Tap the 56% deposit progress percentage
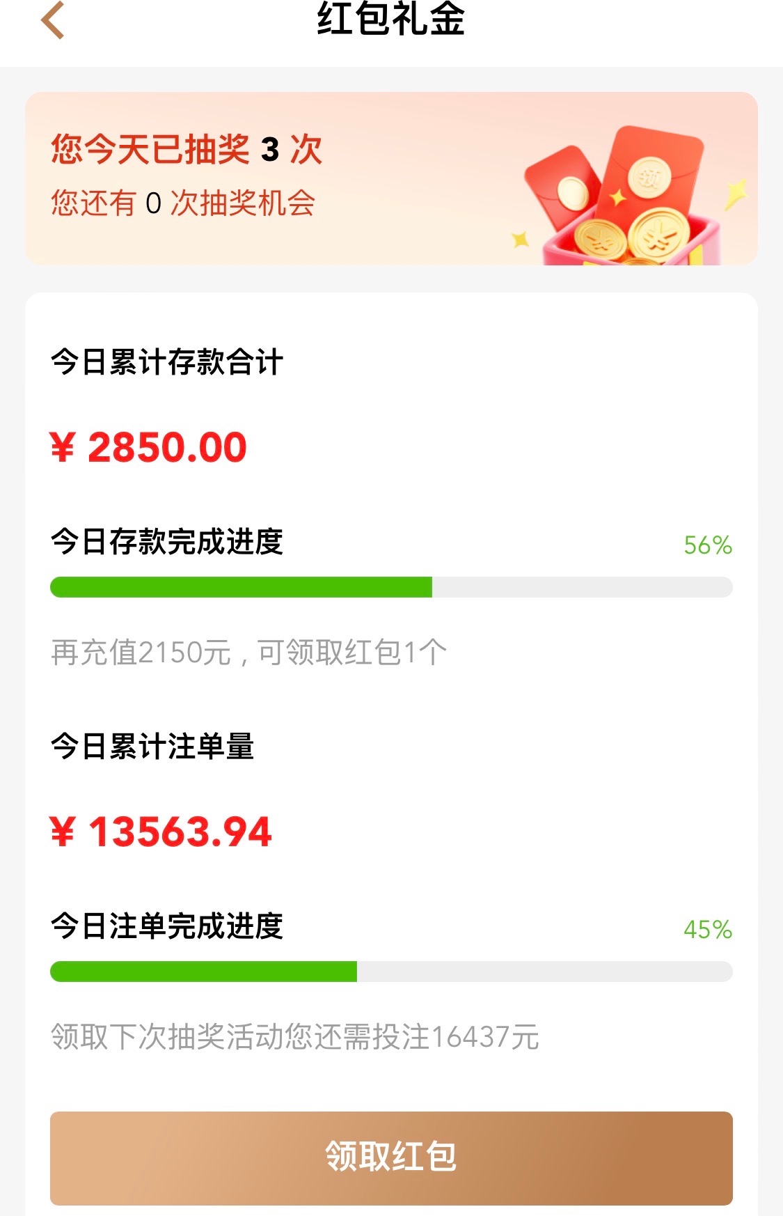This screenshot has width=783, height=1216. tap(707, 545)
